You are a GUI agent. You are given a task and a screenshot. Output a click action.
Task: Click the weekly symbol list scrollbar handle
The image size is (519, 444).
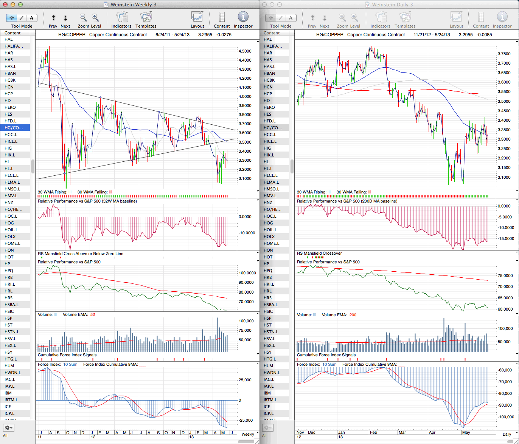(x=33, y=166)
